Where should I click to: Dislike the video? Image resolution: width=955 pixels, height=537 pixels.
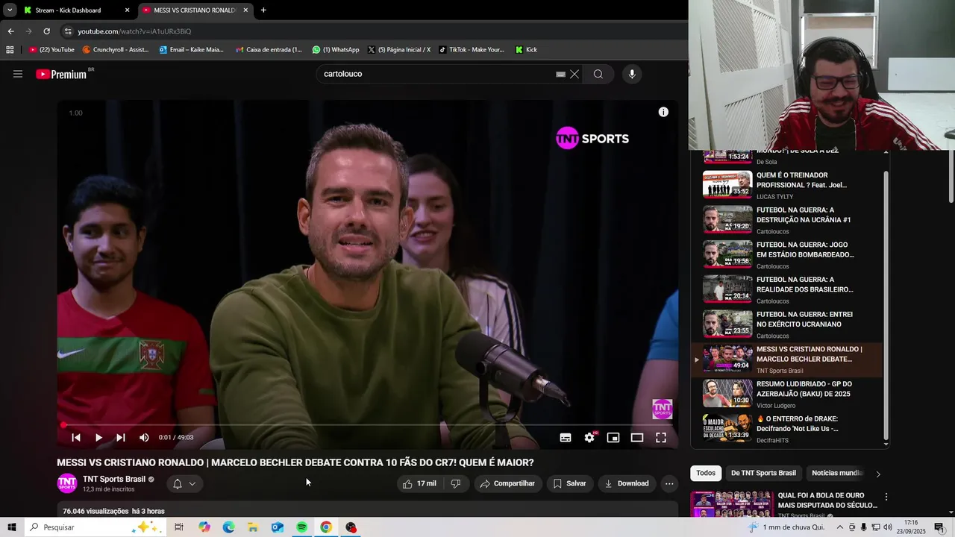click(x=456, y=483)
